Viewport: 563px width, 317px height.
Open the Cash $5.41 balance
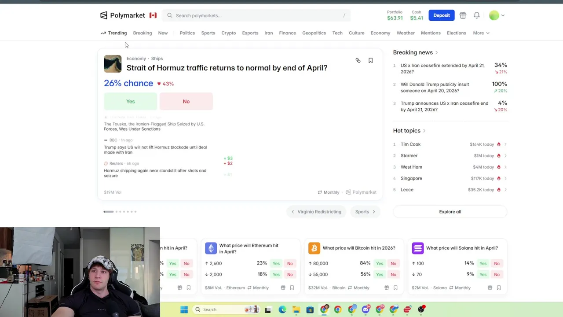417,15
